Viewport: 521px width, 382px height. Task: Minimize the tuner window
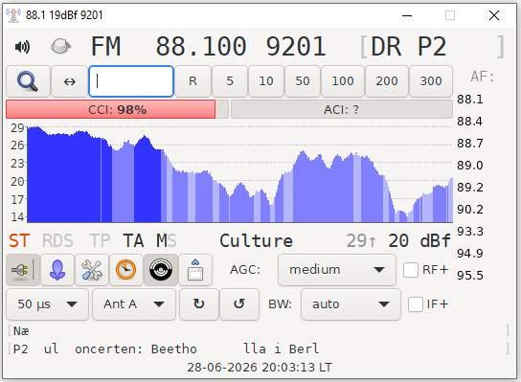[x=407, y=15]
